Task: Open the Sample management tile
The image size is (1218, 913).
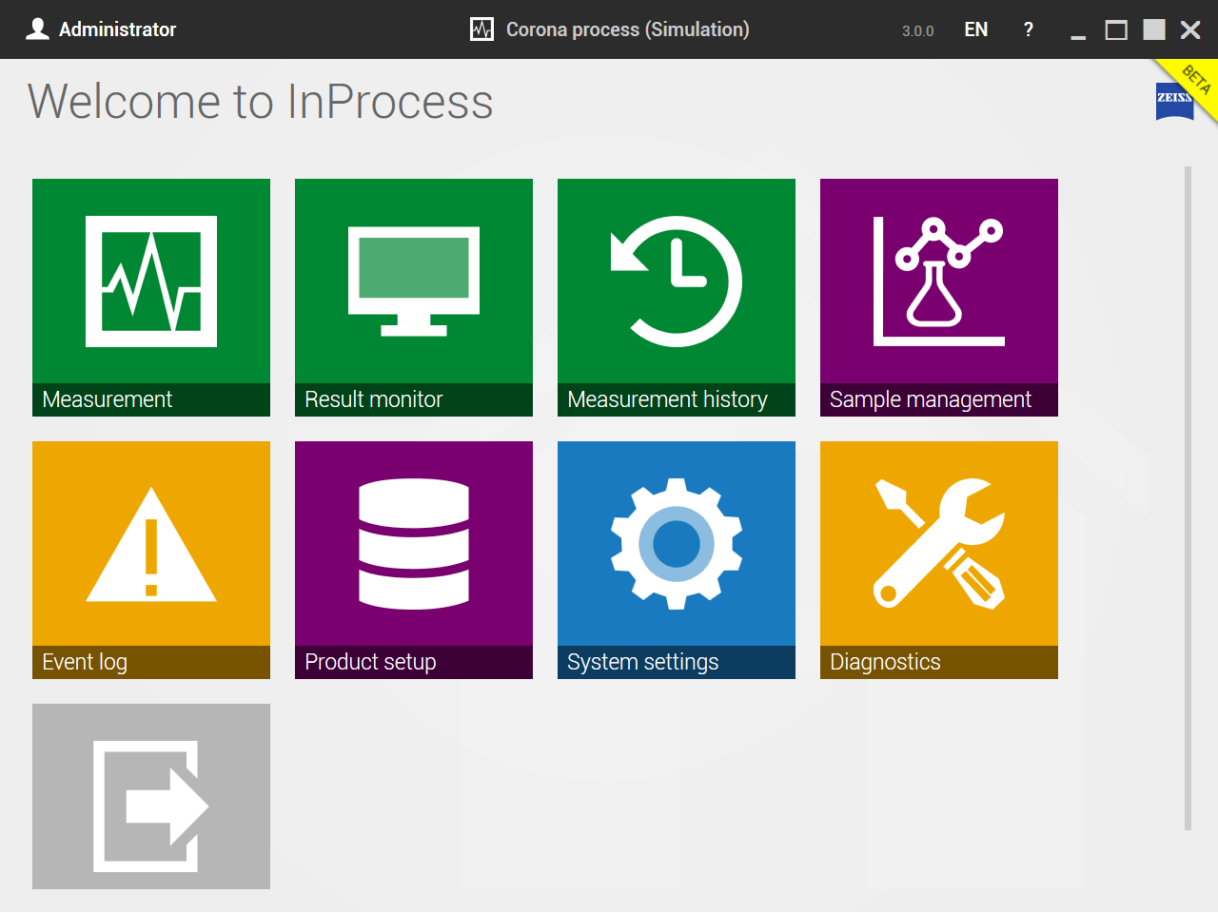Action: click(x=939, y=298)
